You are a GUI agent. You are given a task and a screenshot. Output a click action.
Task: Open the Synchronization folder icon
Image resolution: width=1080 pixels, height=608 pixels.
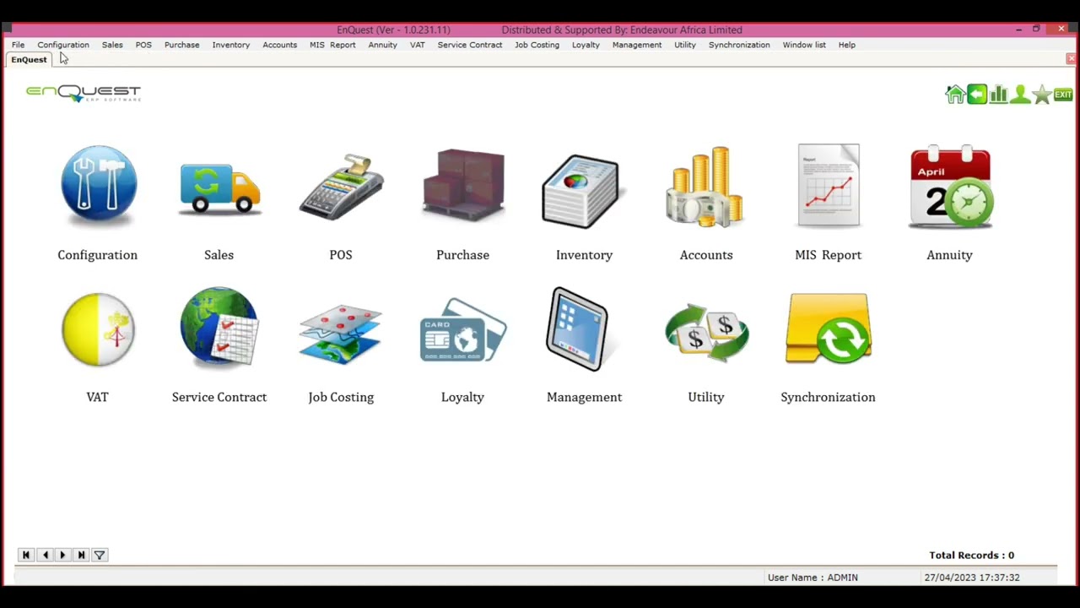829,329
